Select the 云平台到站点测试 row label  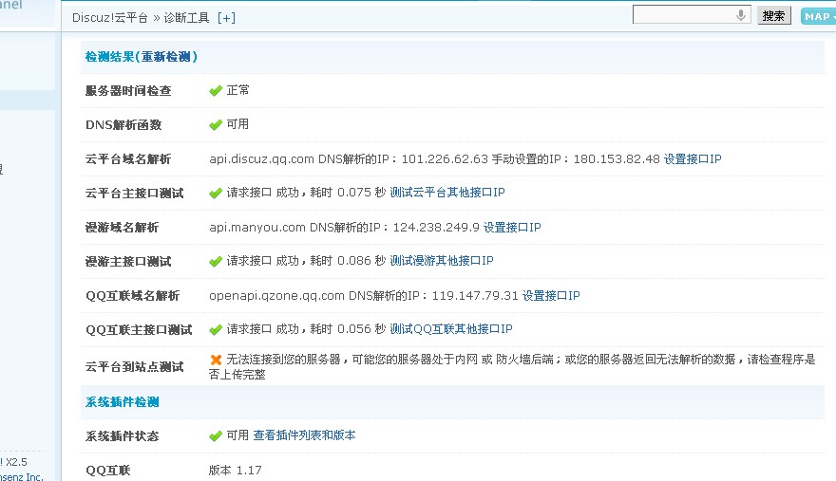click(x=134, y=367)
